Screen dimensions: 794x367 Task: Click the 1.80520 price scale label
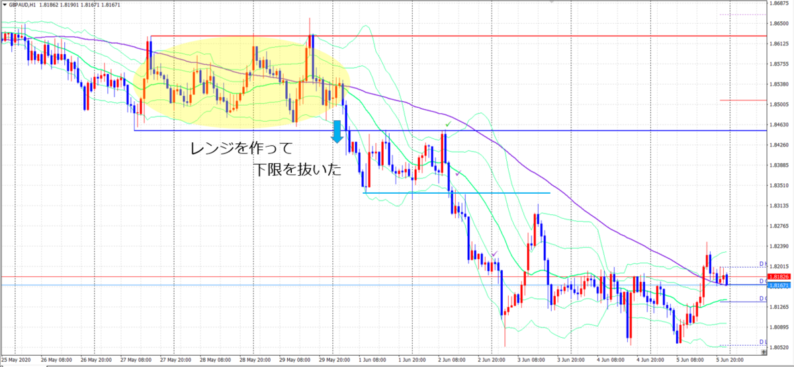click(x=781, y=347)
